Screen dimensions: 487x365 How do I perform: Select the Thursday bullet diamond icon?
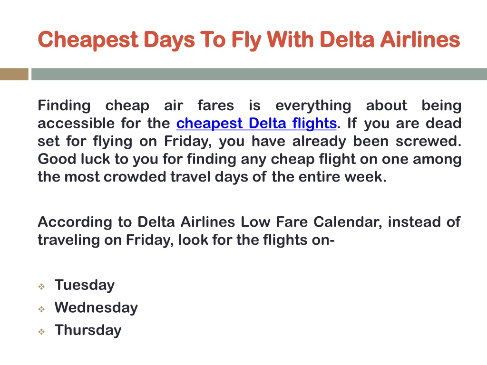[42, 331]
